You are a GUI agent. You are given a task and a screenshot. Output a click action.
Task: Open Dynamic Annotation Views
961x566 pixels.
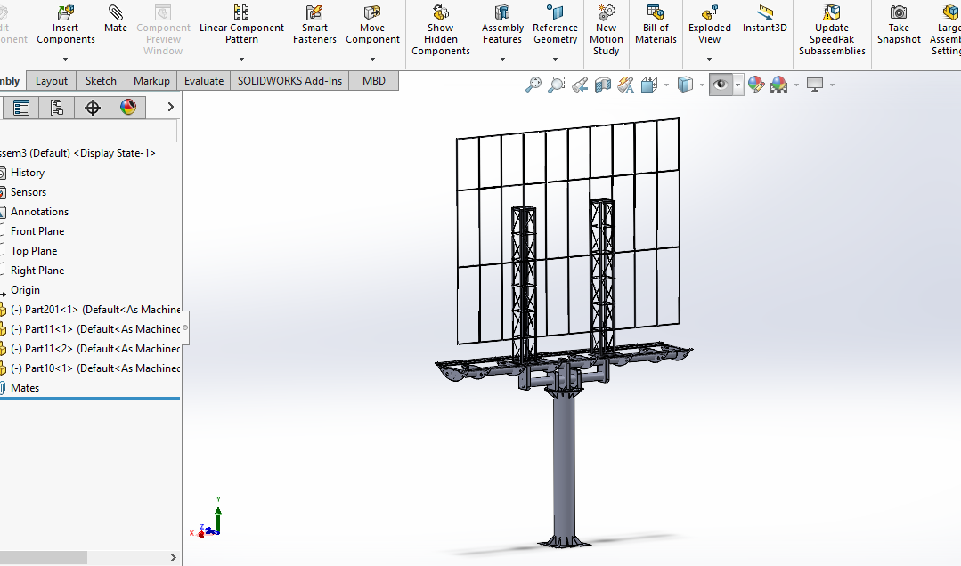pos(626,85)
